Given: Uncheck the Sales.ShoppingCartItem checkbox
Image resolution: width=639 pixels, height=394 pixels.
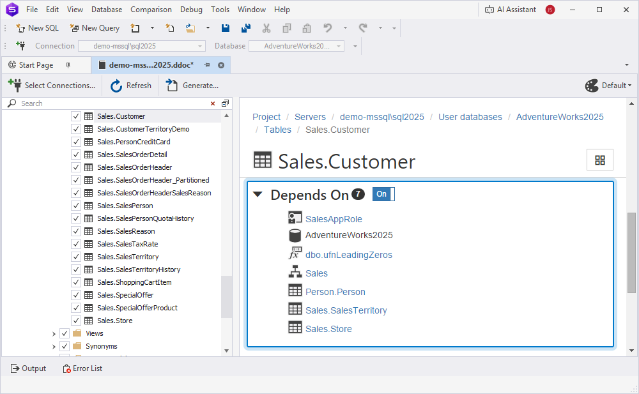Looking at the screenshot, I should pos(76,282).
